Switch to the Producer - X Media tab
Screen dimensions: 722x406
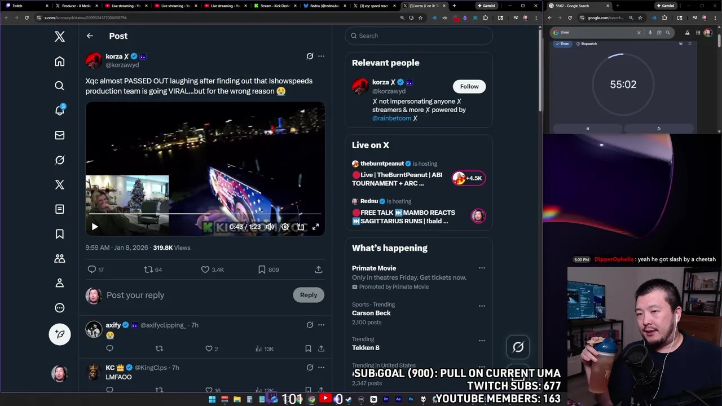[x=76, y=6]
